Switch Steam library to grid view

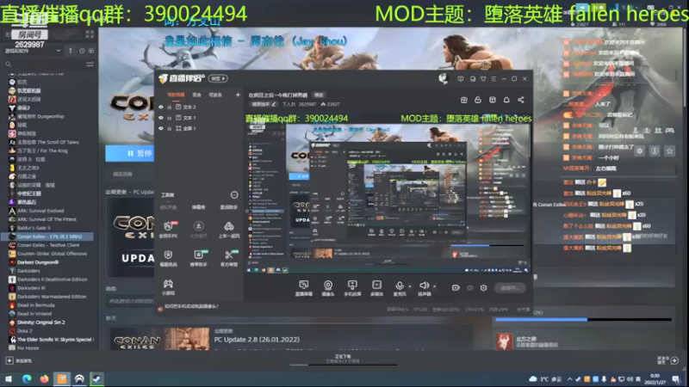[x=90, y=34]
